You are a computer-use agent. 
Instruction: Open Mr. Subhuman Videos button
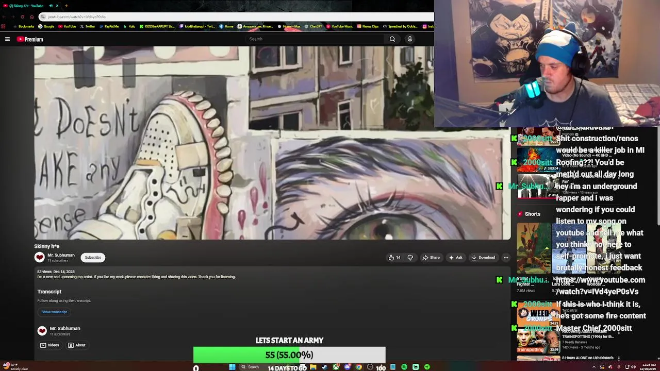(50, 345)
